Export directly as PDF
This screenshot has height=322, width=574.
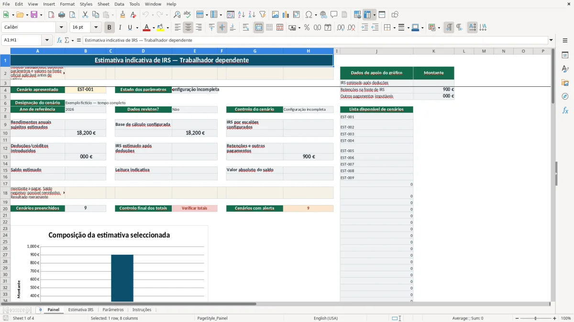[51, 15]
